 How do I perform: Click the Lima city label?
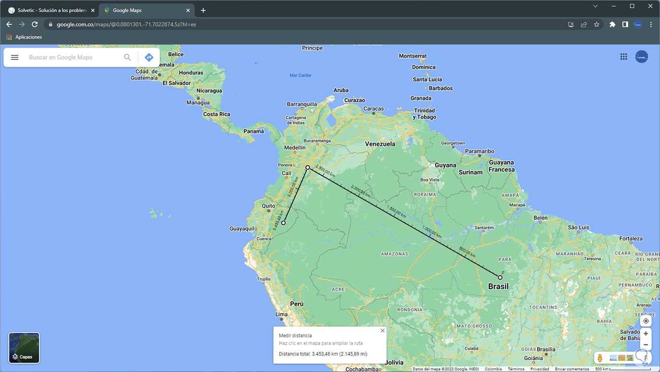tap(281, 315)
